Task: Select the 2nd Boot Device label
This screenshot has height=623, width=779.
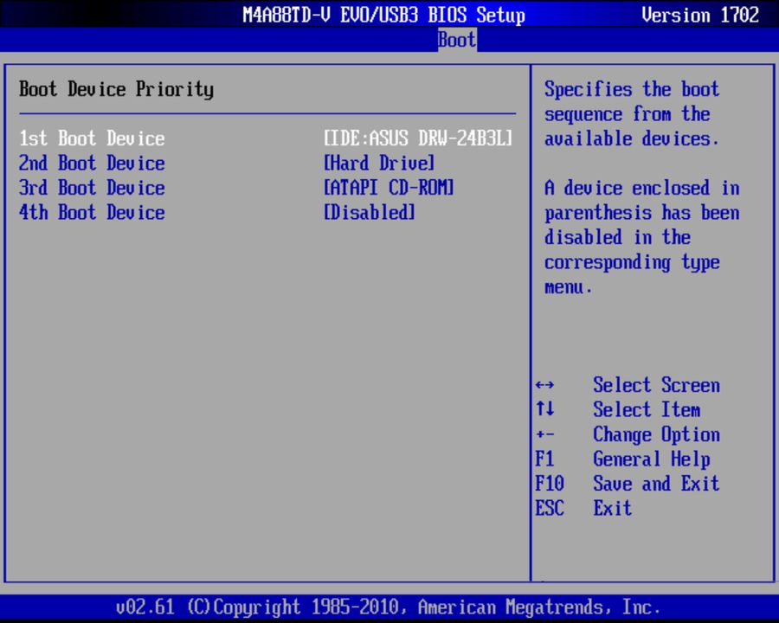Action: (91, 163)
